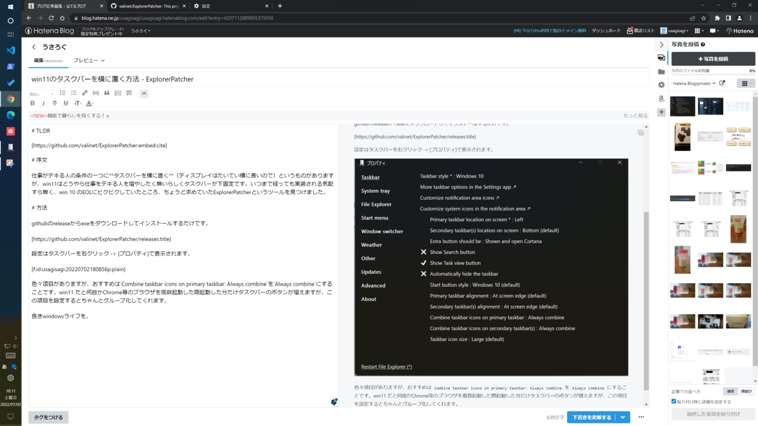
Task: Open 購読リスト link
Action: pyautogui.click(x=640, y=30)
